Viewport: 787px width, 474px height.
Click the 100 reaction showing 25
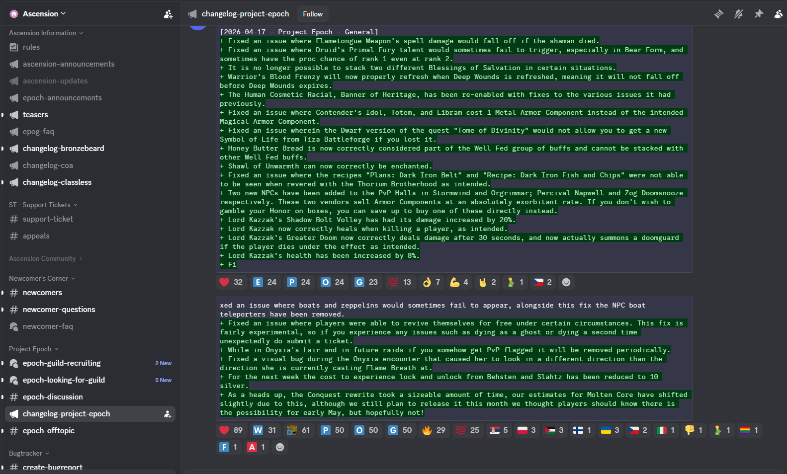468,430
